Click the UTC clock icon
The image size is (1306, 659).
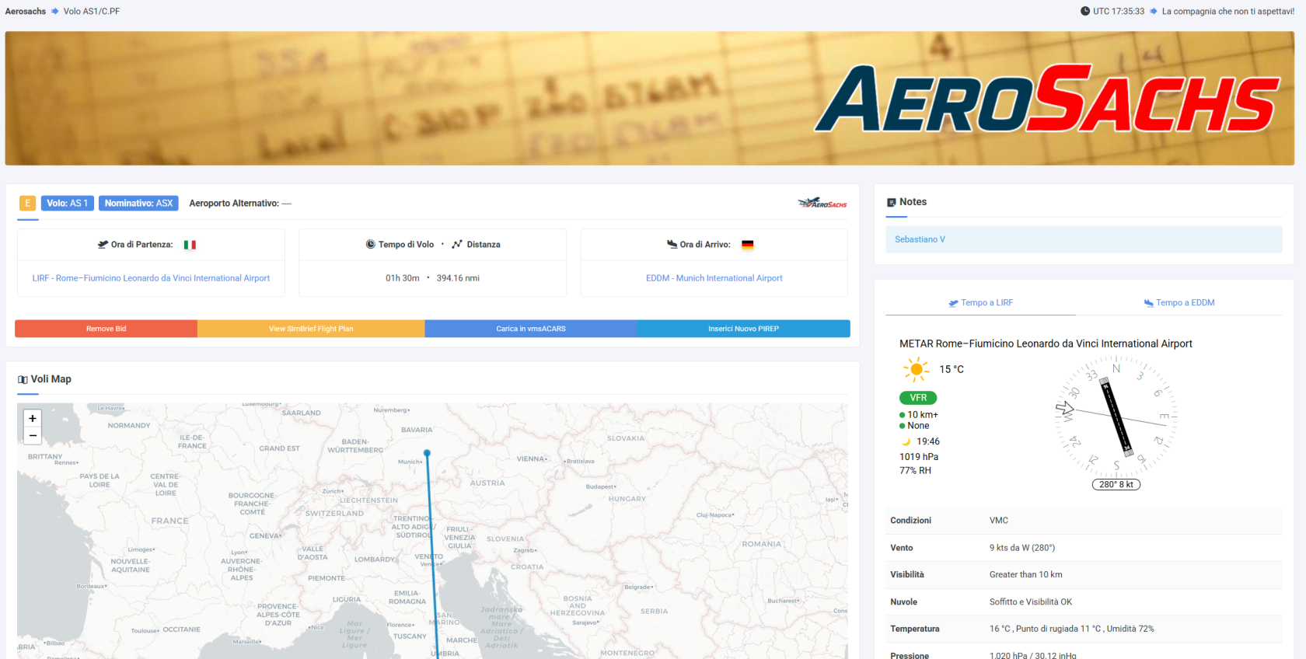[x=1084, y=12]
